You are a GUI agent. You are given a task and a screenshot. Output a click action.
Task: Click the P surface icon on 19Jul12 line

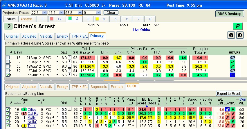click(70, 75)
